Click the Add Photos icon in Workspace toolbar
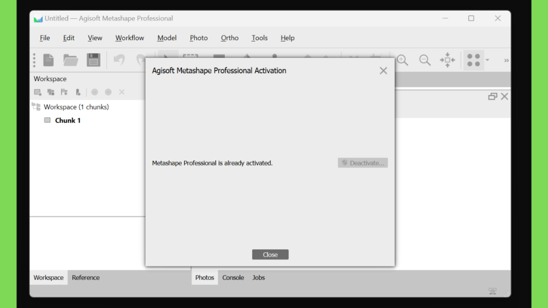 tap(51, 92)
